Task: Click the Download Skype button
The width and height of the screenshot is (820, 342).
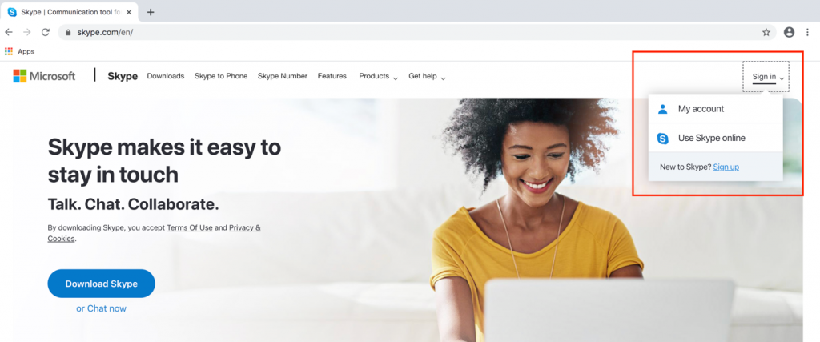Action: tap(102, 284)
